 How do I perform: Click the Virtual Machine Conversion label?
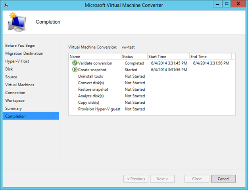click(92, 47)
